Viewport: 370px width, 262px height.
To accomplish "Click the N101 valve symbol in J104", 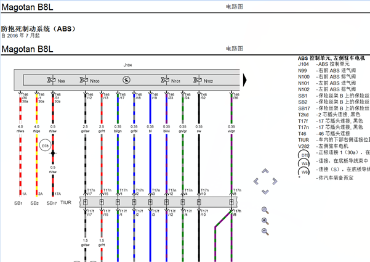I will [x=165, y=80].
